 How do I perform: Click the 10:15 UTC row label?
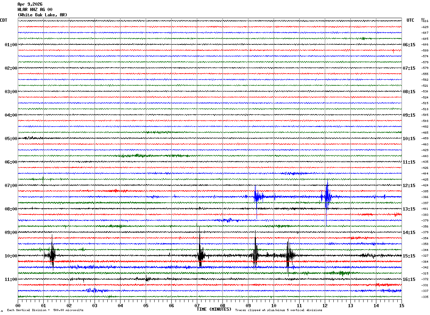click(x=409, y=139)
